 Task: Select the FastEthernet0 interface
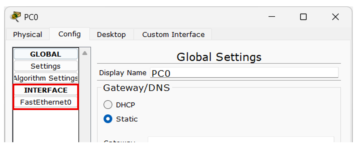point(45,102)
